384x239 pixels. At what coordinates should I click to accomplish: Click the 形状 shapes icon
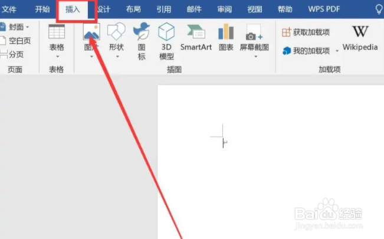click(x=116, y=32)
